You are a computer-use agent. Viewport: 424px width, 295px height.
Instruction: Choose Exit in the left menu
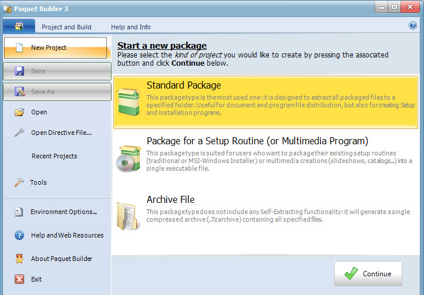(x=57, y=279)
